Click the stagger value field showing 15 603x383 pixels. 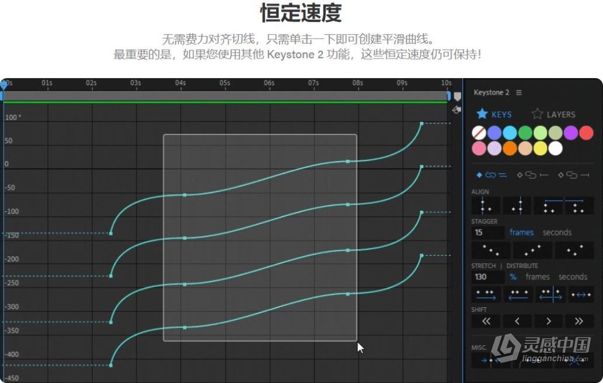point(488,233)
